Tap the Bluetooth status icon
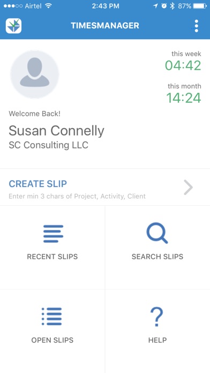 [172, 6]
